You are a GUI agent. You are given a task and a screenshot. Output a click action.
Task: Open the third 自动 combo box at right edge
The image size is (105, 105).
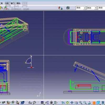pos(101,8)
